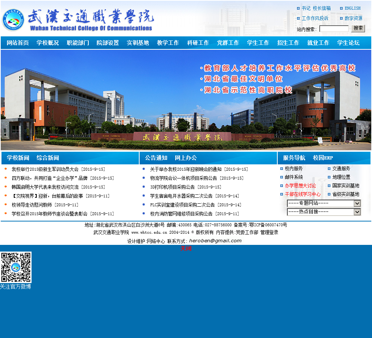Open 干部在线学习中心 link
The height and width of the screenshot is (338, 372).
click(303, 194)
